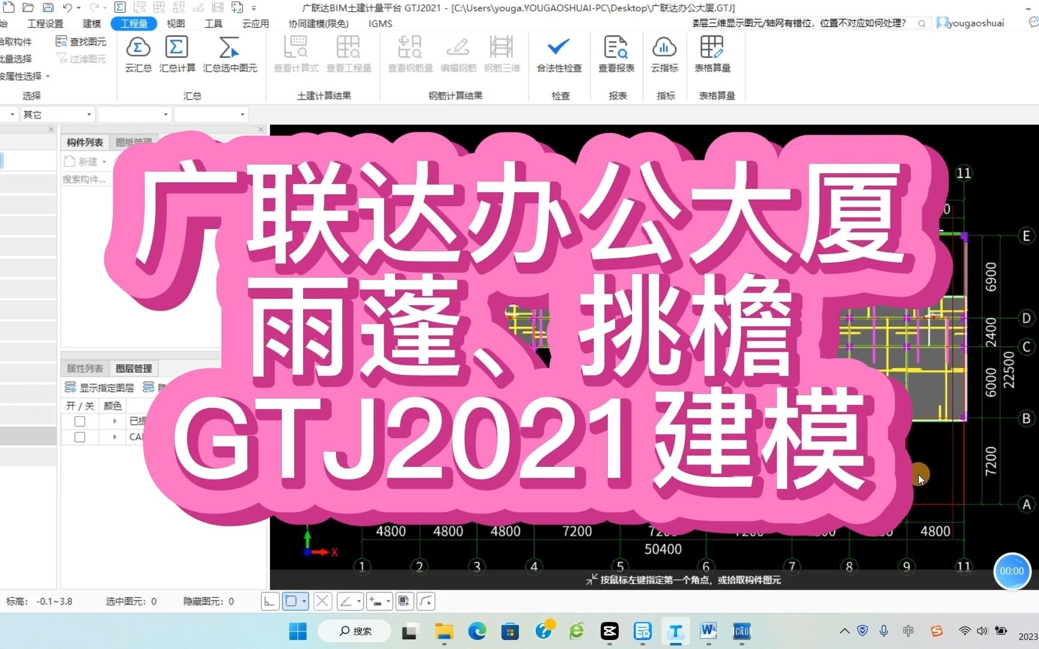The image size is (1039, 649).
Task: Check the CAD layer on/off box
Action: 79,437
